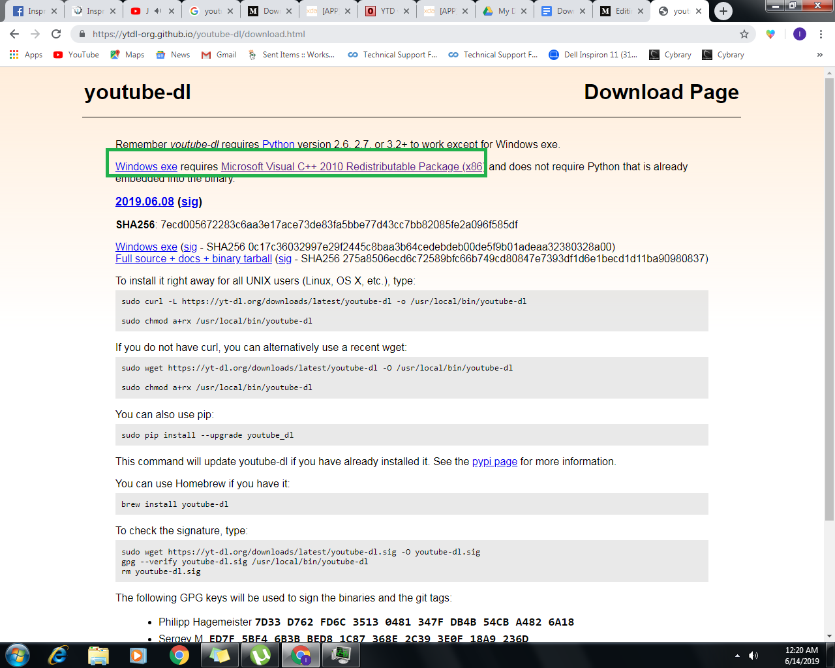The image size is (835, 668).
Task: Click the address bar URL field
Action: [404, 34]
